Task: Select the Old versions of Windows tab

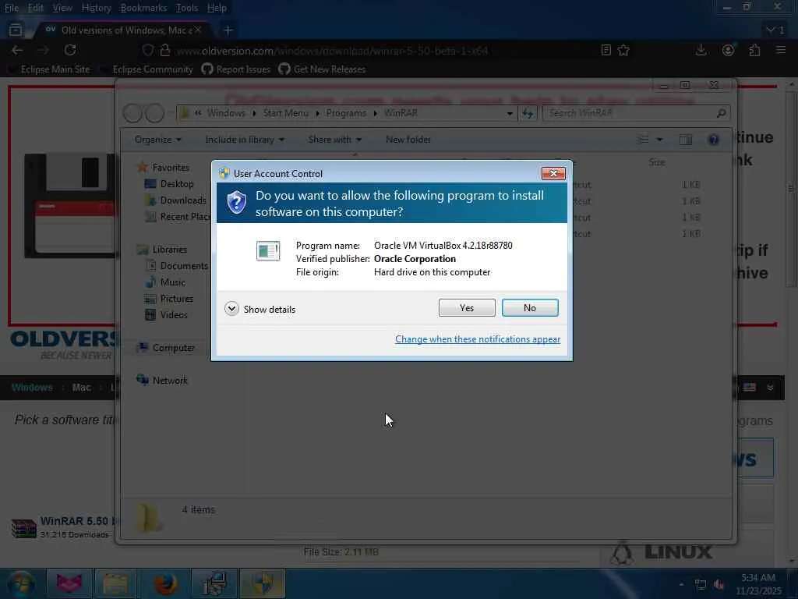Action: point(123,30)
